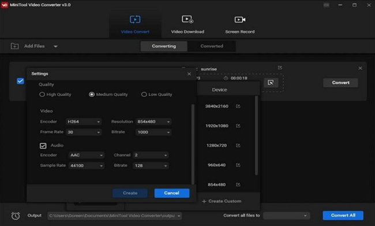Open the scheduled task alarm clock icon
The height and width of the screenshot is (226, 375).
click(x=16, y=216)
